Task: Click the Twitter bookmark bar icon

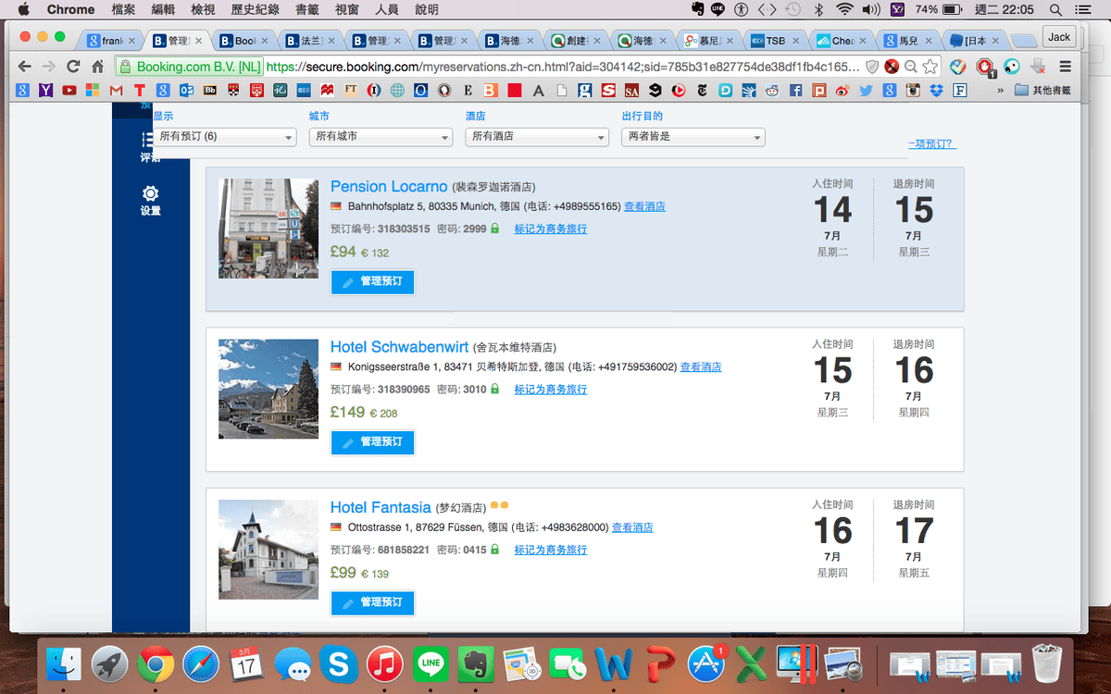Action: click(864, 90)
